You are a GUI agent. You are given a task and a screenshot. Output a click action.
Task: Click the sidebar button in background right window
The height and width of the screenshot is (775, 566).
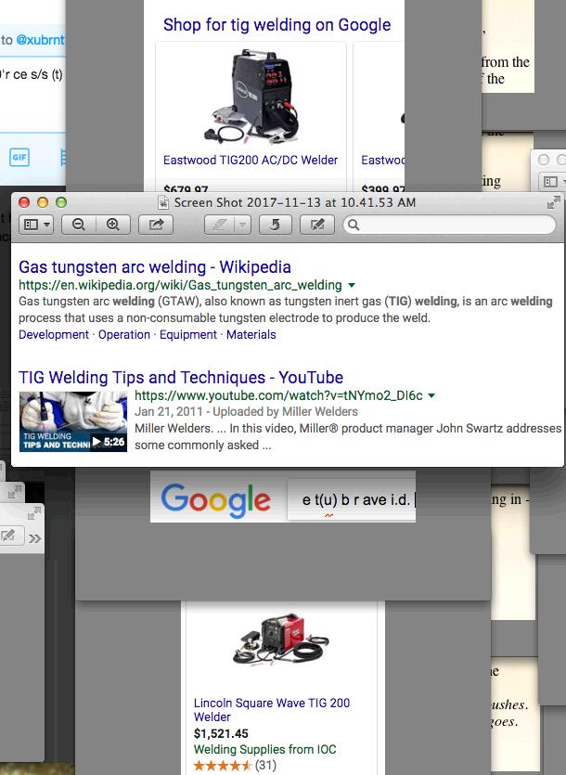tap(550, 181)
